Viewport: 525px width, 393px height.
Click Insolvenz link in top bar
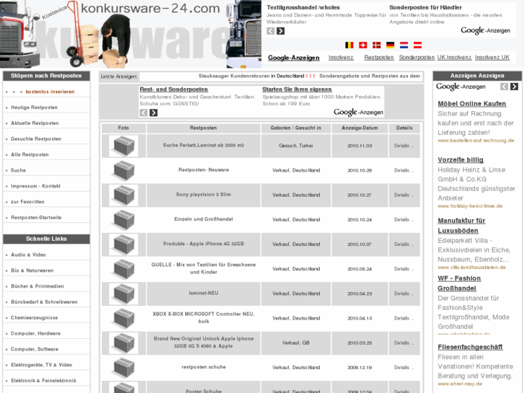click(x=341, y=58)
